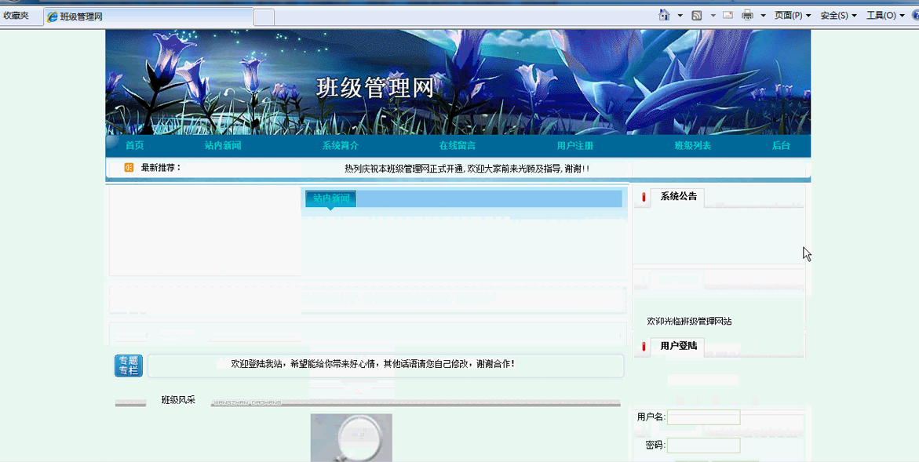Click the Print icon in toolbar

(747, 15)
